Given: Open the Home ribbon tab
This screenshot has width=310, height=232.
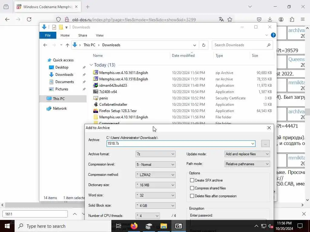Looking at the screenshot, I should (65, 35).
